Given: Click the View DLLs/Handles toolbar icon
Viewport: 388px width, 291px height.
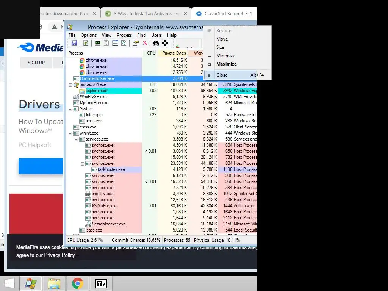Looking at the screenshot, I should [x=124, y=43].
